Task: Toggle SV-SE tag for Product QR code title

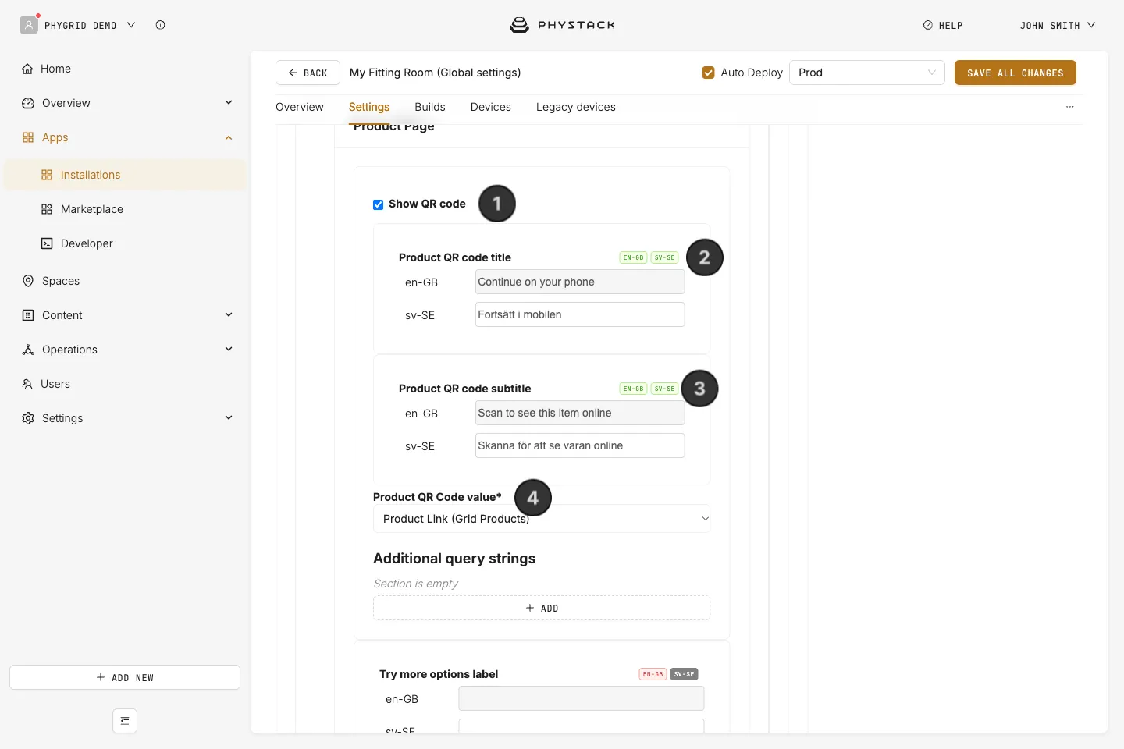Action: pyautogui.click(x=665, y=257)
